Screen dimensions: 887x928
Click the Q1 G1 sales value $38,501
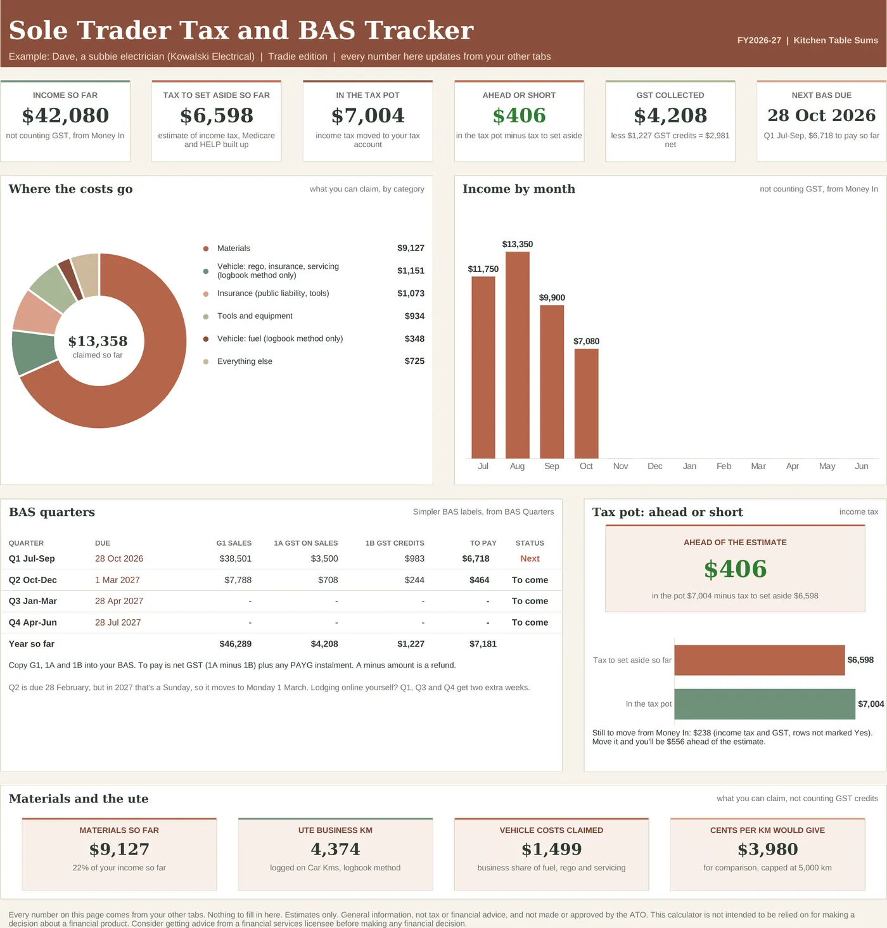coord(235,558)
